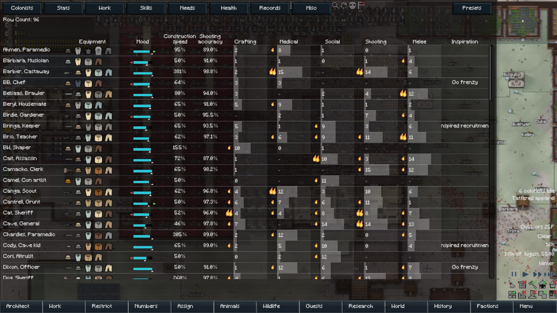Image resolution: width=557 pixels, height=313 pixels.
Task: Toggle the colonist head icon with red X
Action: (532, 294)
